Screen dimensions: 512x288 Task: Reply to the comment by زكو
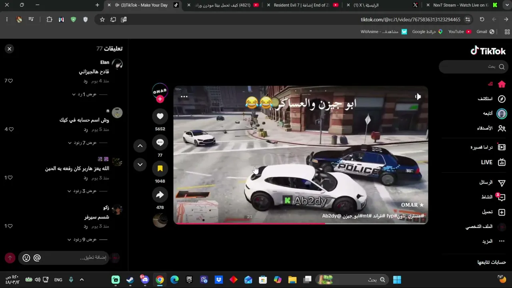(85, 226)
